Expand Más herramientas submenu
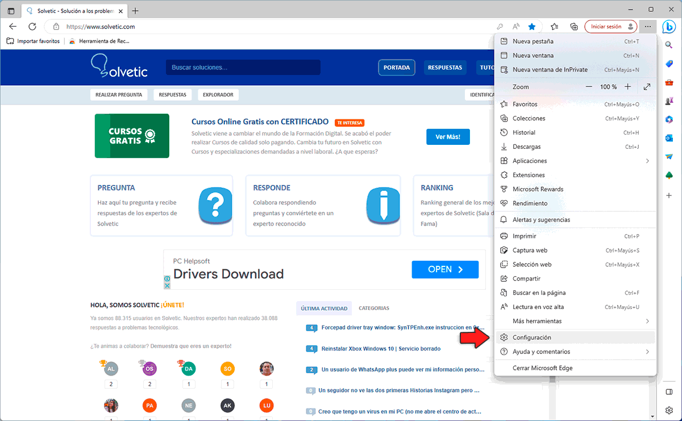682x421 pixels. click(x=575, y=322)
